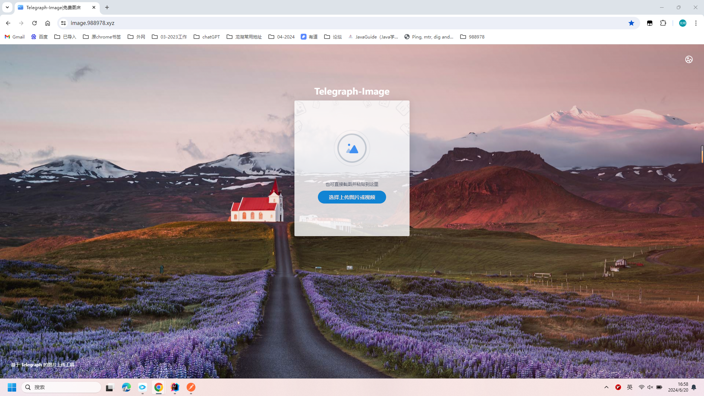Click the Telegraph-Image page title
Image resolution: width=704 pixels, height=396 pixels.
[x=352, y=91]
